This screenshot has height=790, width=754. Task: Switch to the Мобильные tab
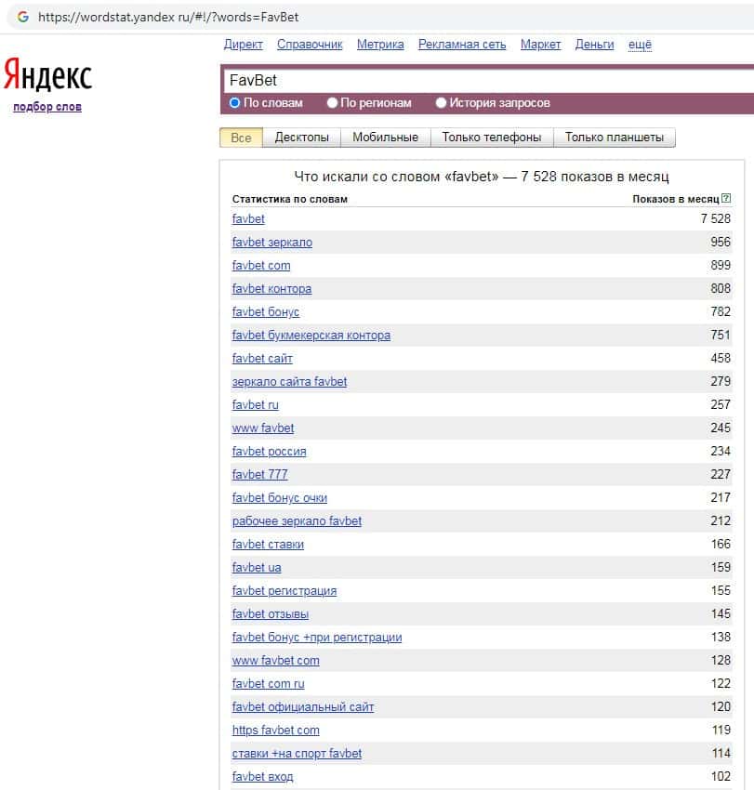(x=385, y=138)
